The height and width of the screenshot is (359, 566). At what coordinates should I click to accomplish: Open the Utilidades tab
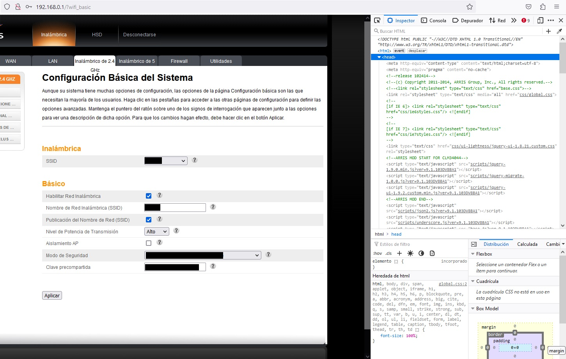(x=221, y=61)
